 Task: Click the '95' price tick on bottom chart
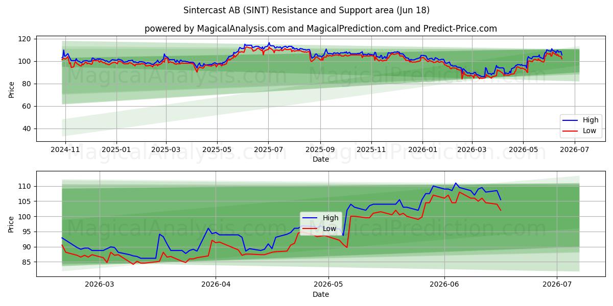28,232
